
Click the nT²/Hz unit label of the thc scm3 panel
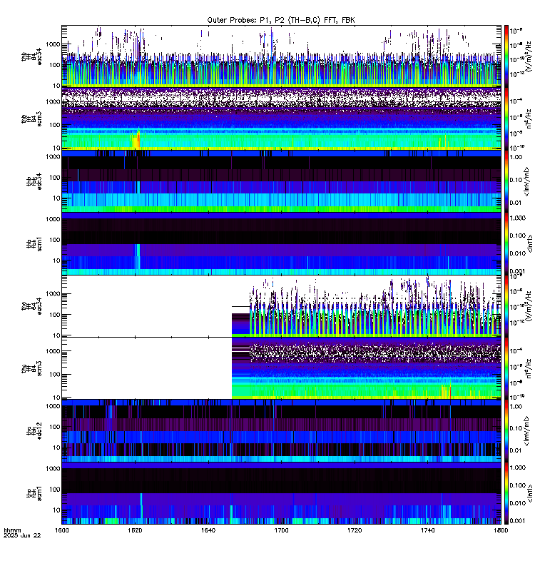pos(529,368)
